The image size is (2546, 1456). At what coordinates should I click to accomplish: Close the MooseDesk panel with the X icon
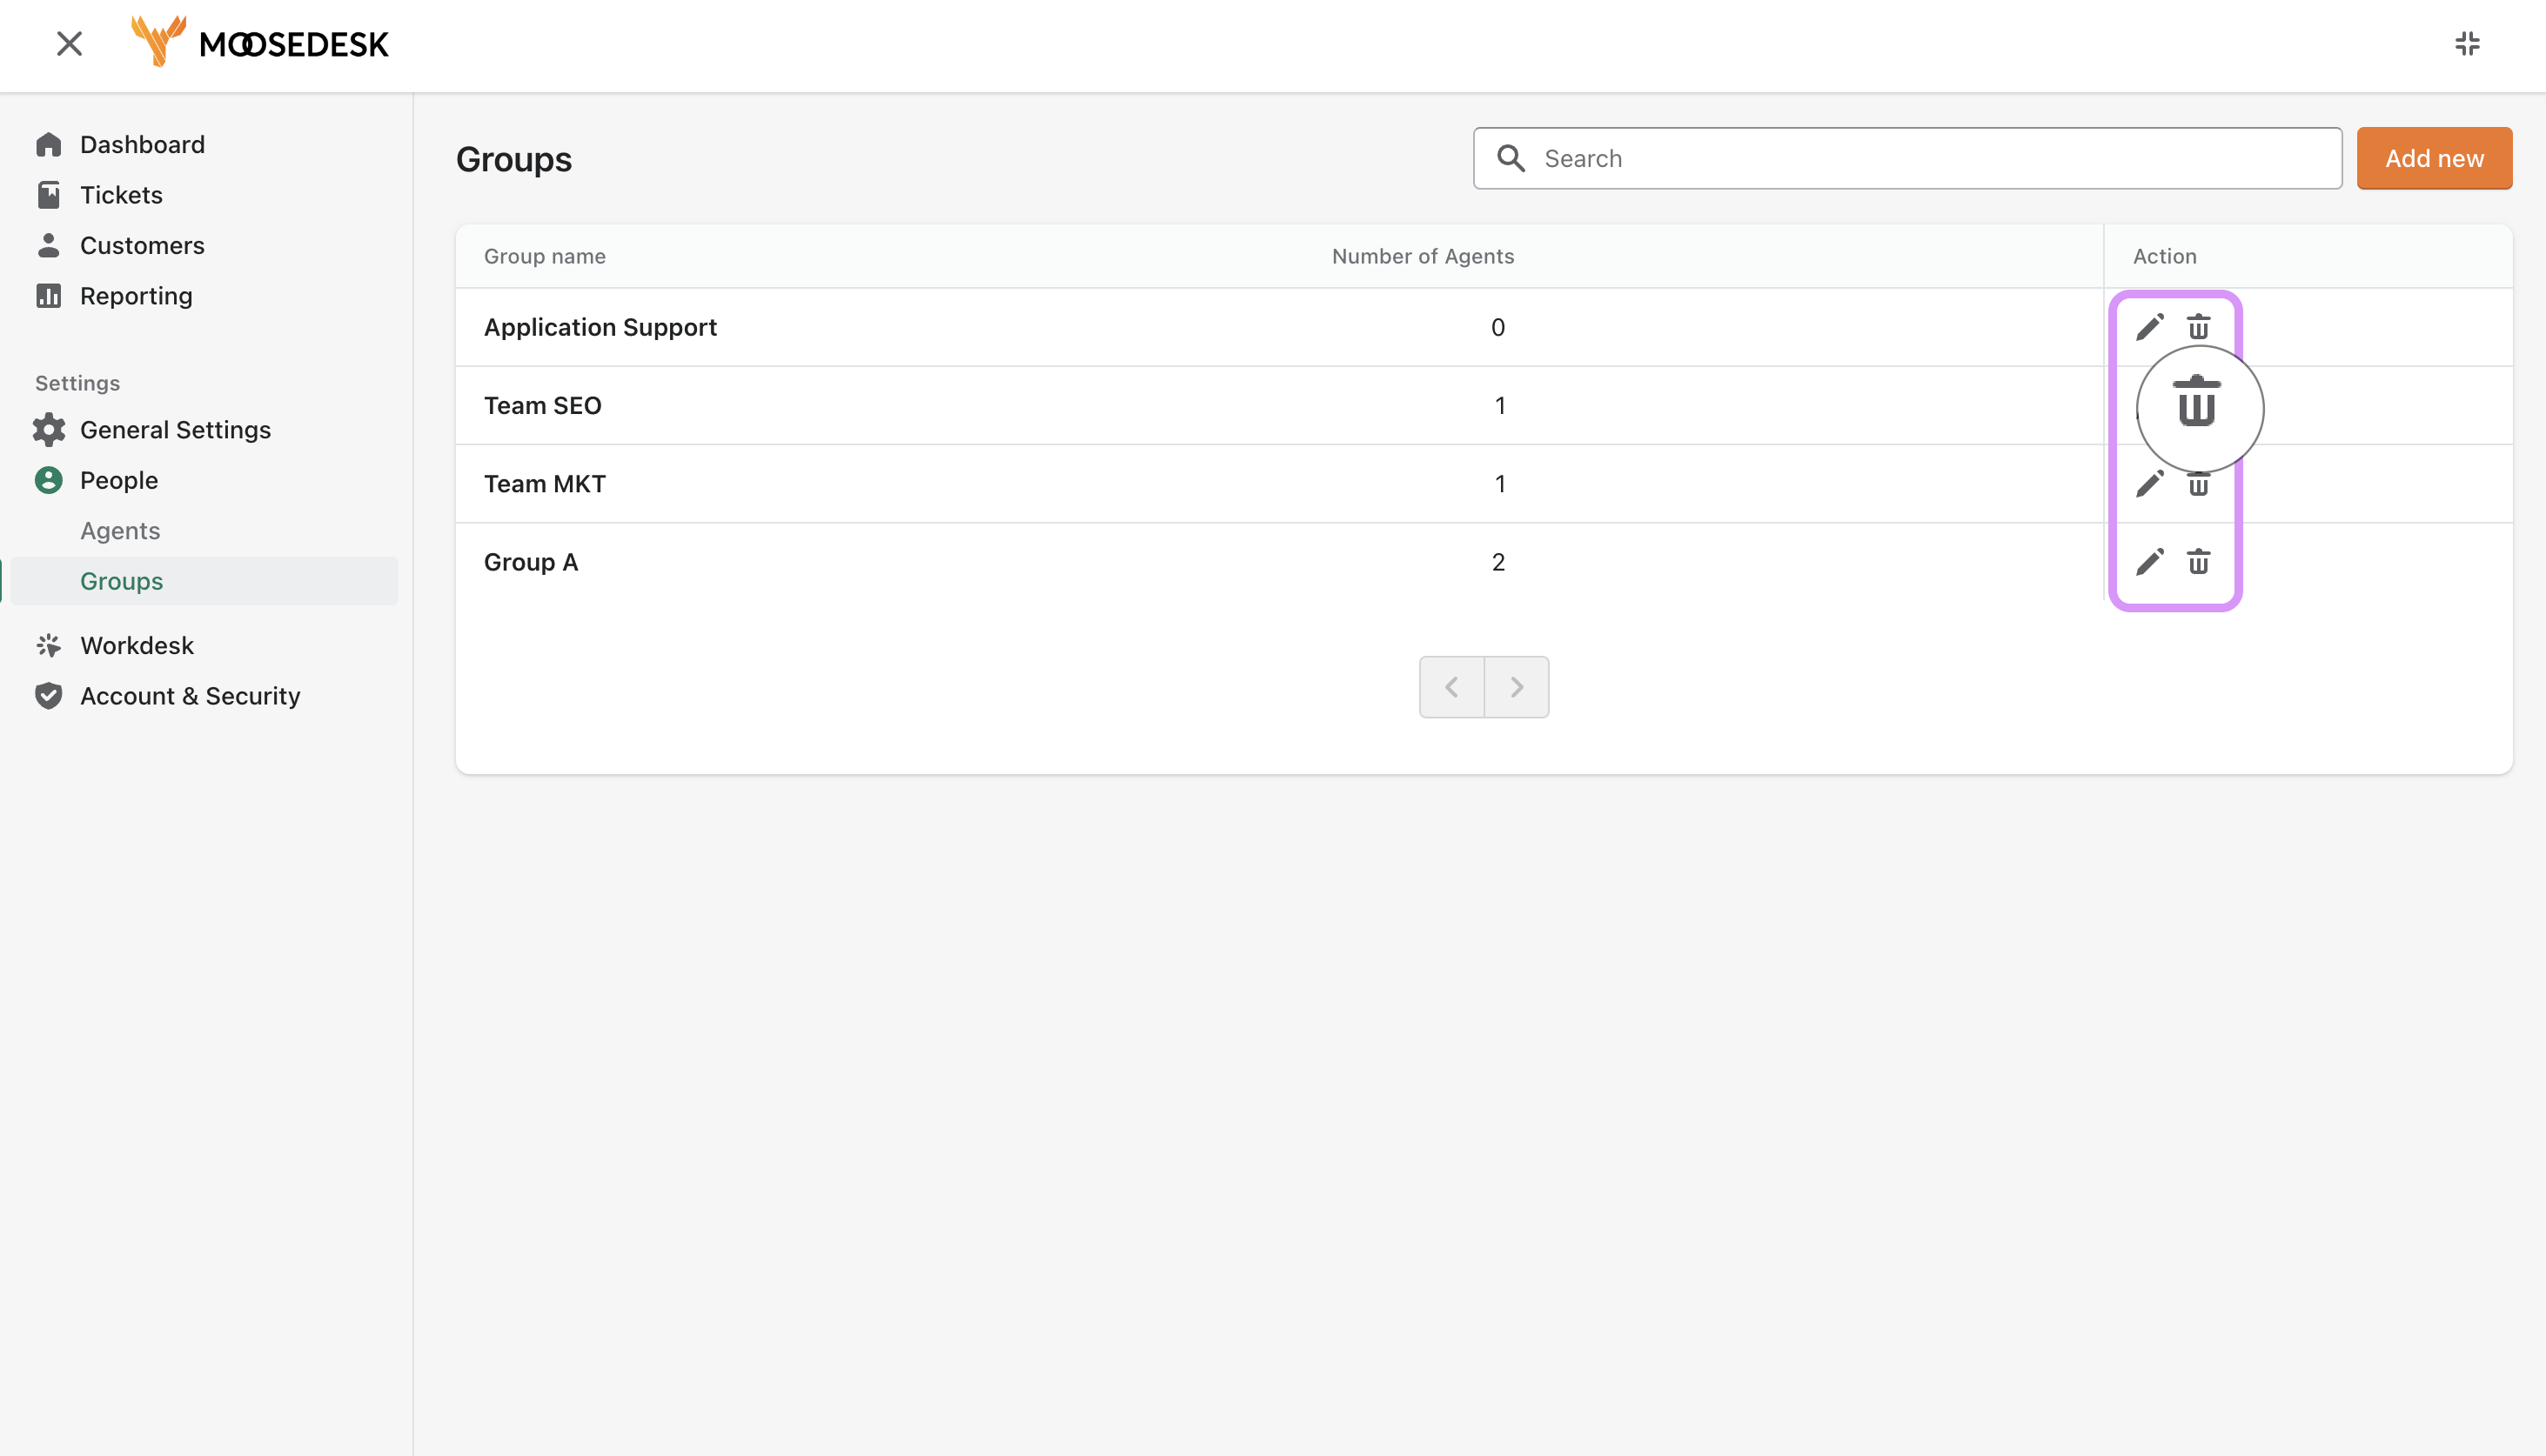coord(69,44)
